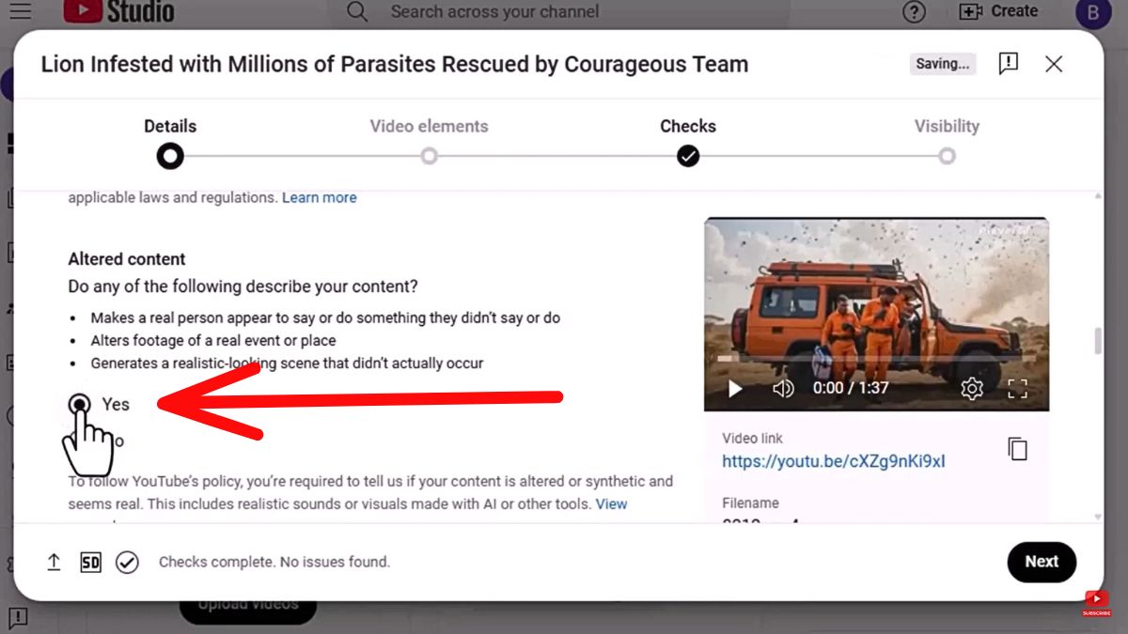Go to the Details step
Image resolution: width=1128 pixels, height=634 pixels.
(x=170, y=141)
